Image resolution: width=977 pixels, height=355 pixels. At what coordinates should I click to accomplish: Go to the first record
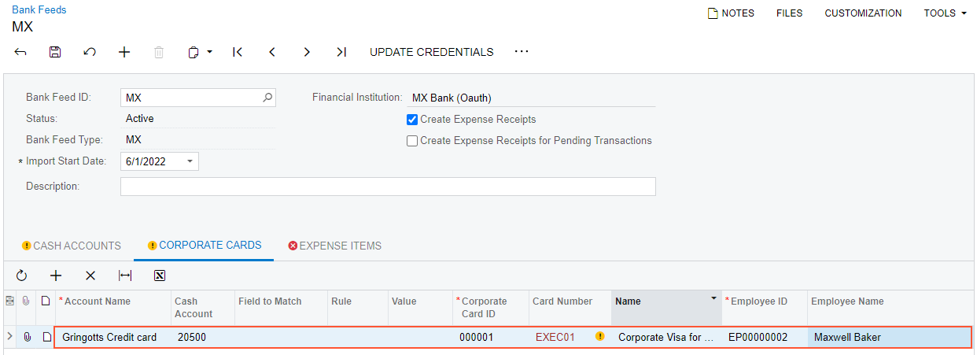pos(237,52)
